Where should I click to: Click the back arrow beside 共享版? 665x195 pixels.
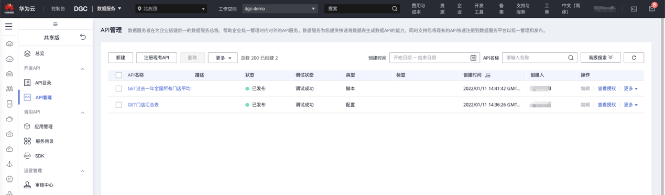point(83,37)
